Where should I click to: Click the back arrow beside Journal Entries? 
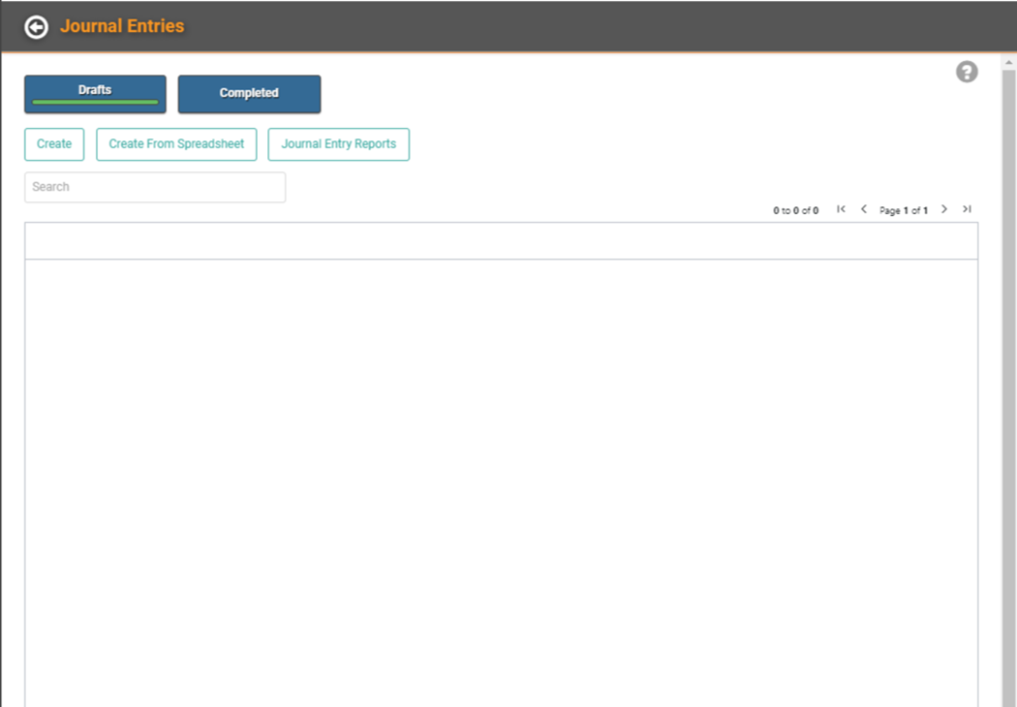pos(36,27)
